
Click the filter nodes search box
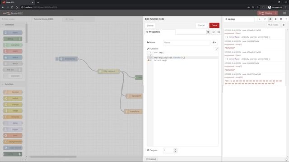tap(14, 19)
